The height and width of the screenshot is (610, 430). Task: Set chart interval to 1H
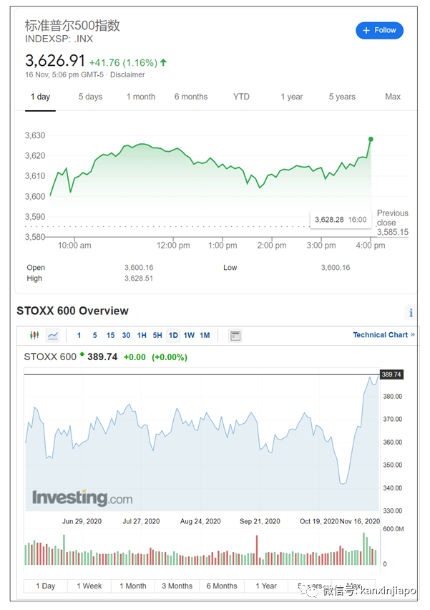142,335
